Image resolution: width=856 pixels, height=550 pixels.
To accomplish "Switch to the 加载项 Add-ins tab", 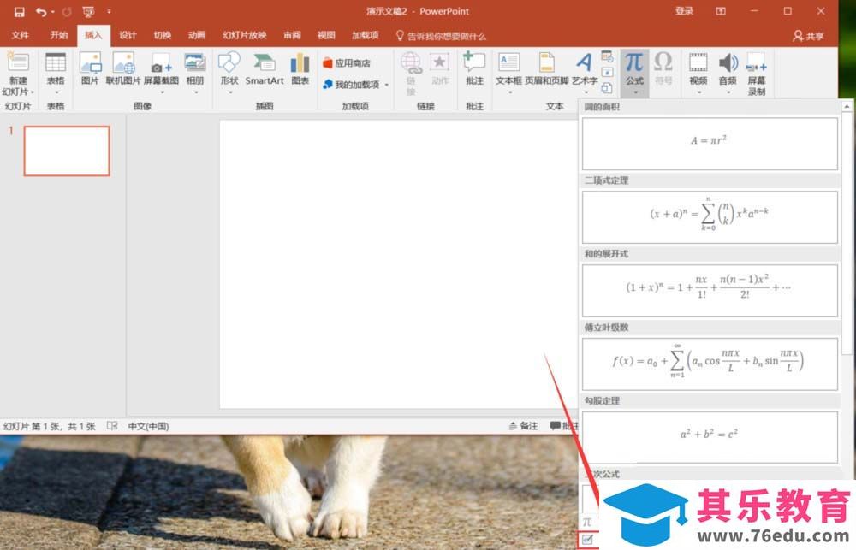I will pos(366,35).
